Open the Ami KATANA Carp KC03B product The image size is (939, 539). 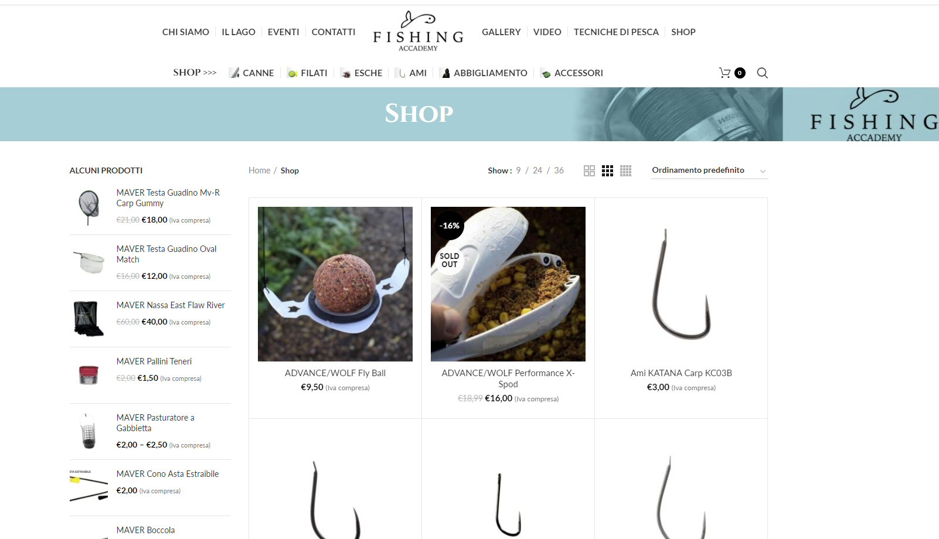[x=681, y=373]
